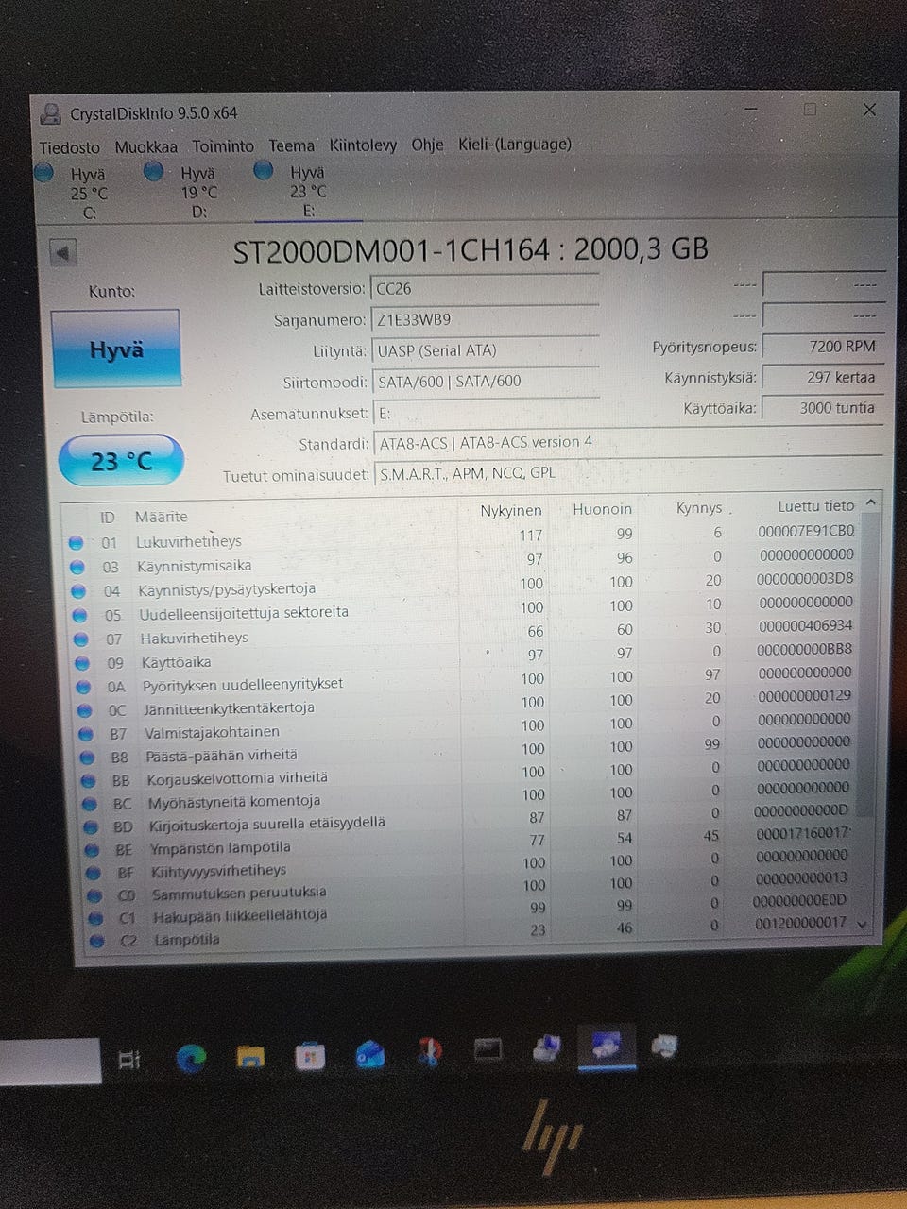Click the status icon for B8 Päästä-päähän virheitä
This screenshot has width=907, height=1209.
87,758
